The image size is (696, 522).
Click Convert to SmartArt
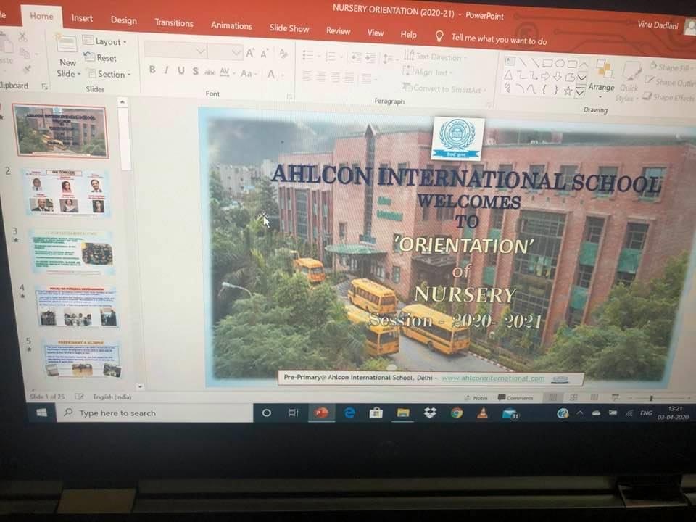pyautogui.click(x=444, y=88)
